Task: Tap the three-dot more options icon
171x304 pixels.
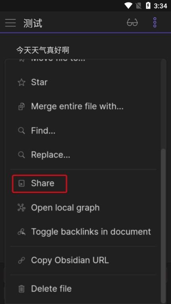Action: point(155,23)
